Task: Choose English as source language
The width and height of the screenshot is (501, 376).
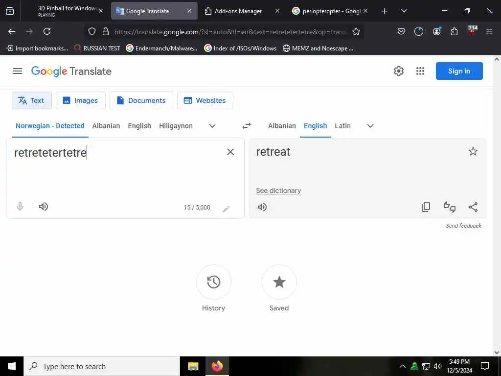Action: click(139, 126)
